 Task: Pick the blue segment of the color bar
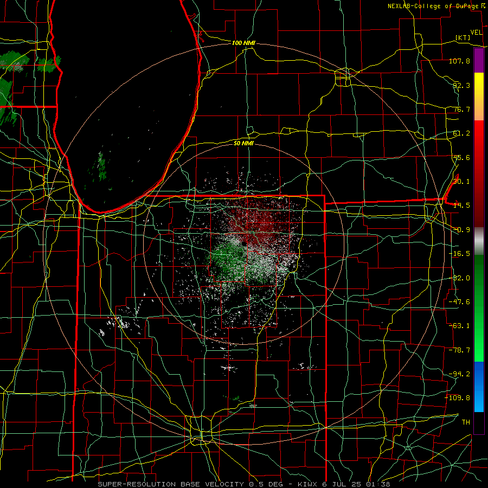point(479,387)
